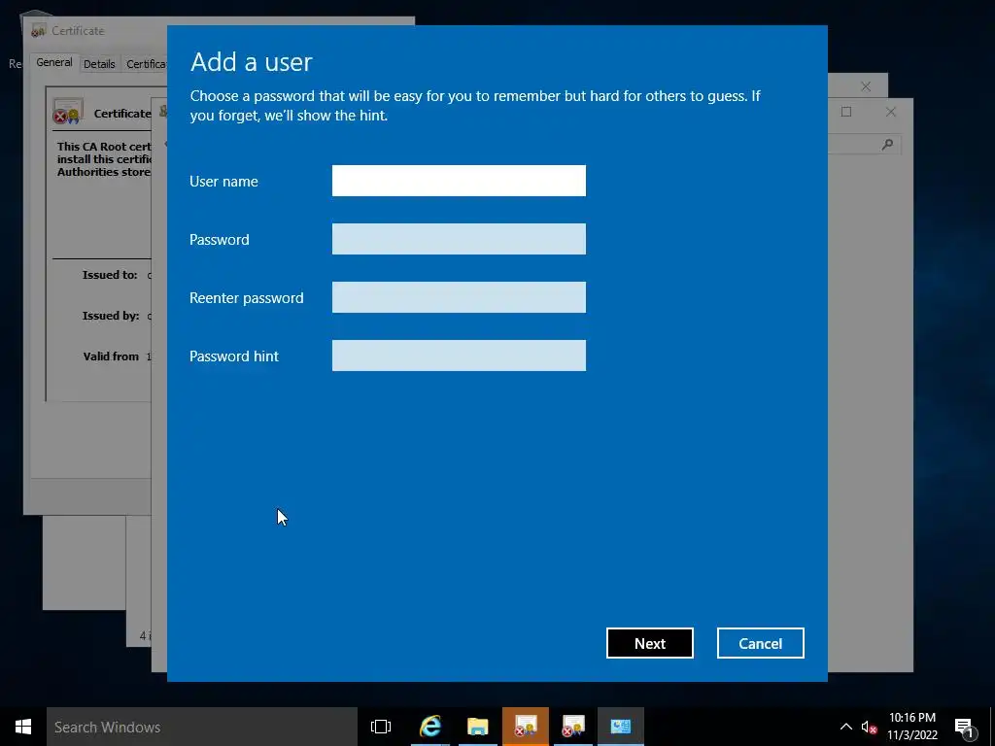Click into the Password hint box

pos(459,356)
